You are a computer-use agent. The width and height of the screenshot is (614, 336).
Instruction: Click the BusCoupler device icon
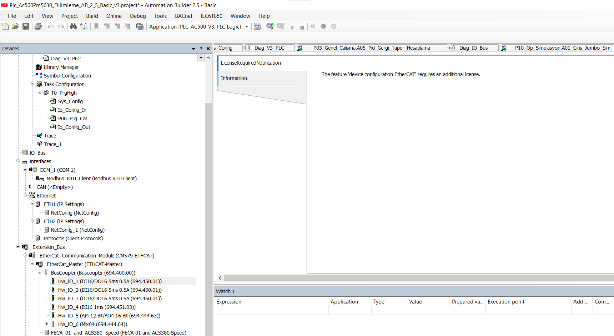pyautogui.click(x=46, y=273)
